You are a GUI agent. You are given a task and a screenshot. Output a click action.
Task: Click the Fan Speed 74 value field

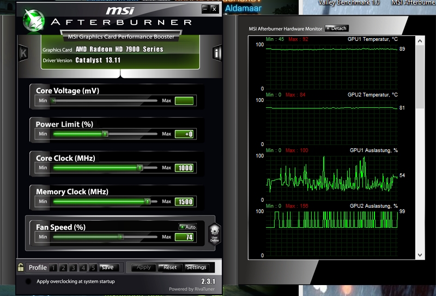pyautogui.click(x=184, y=237)
